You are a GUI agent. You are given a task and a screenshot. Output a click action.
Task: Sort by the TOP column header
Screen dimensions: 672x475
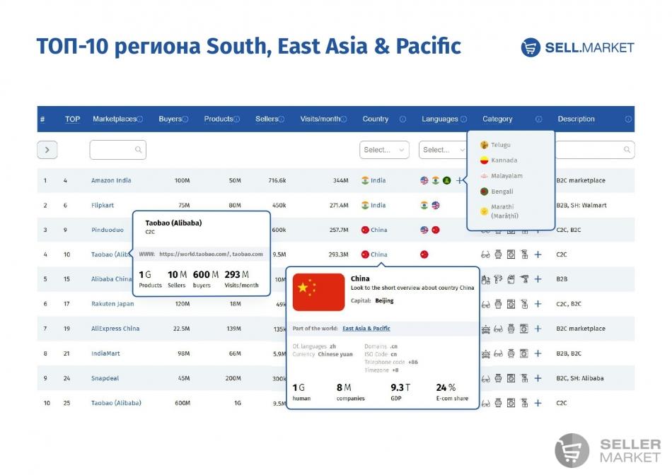coord(72,119)
